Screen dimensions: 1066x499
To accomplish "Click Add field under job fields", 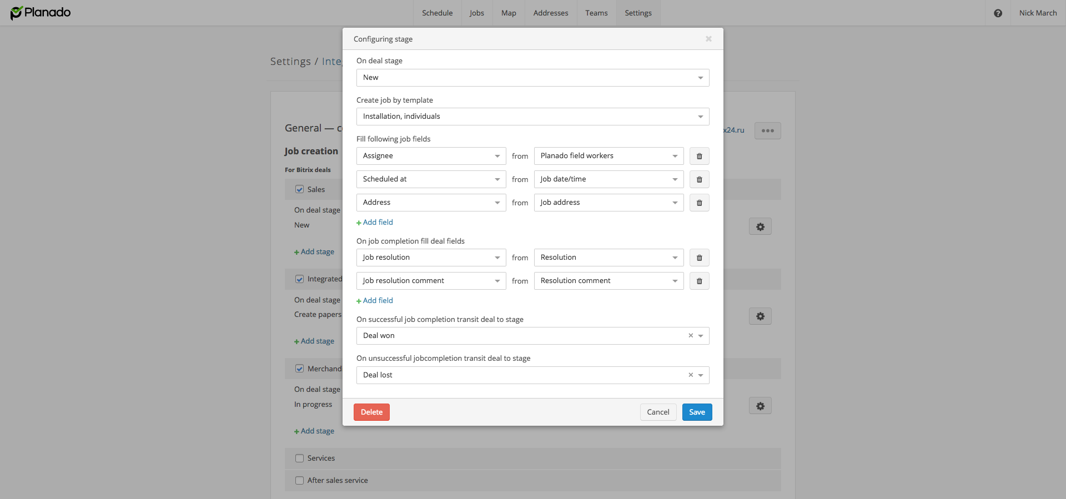I will click(378, 222).
